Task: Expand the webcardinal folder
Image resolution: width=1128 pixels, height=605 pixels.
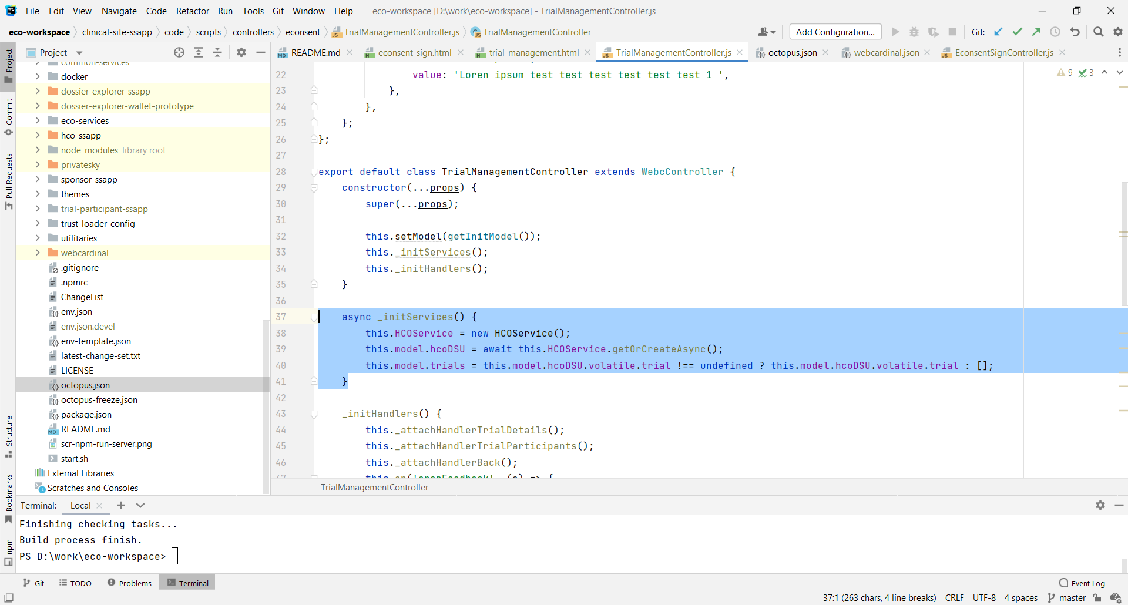Action: coord(38,253)
